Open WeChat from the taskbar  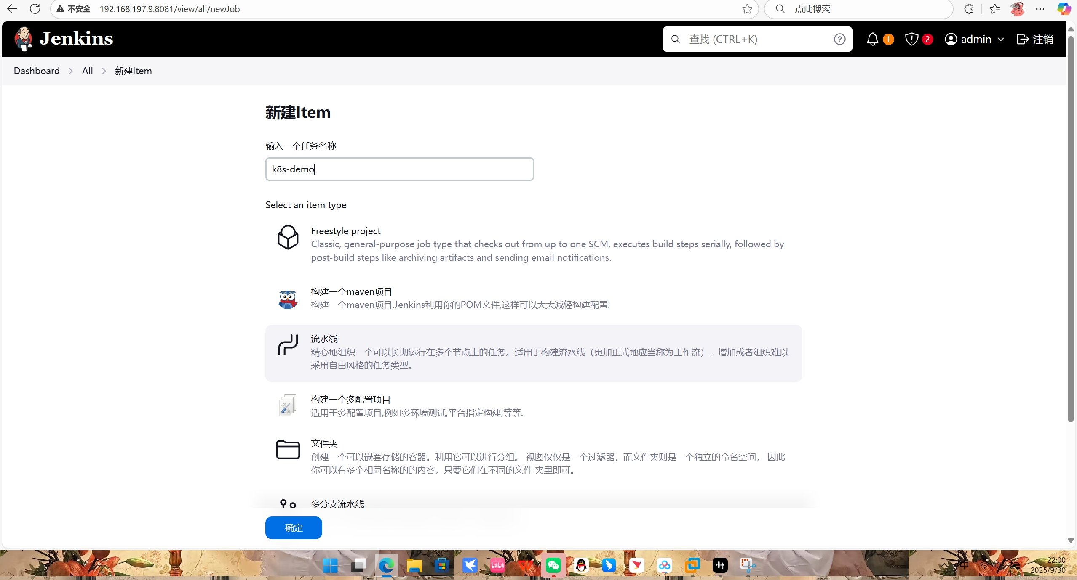[x=553, y=565]
